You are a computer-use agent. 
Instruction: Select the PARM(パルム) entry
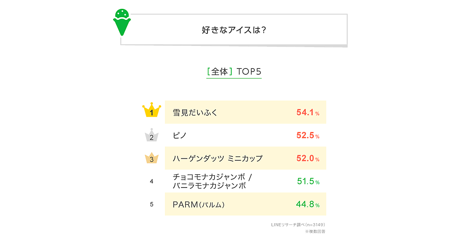[x=199, y=204]
